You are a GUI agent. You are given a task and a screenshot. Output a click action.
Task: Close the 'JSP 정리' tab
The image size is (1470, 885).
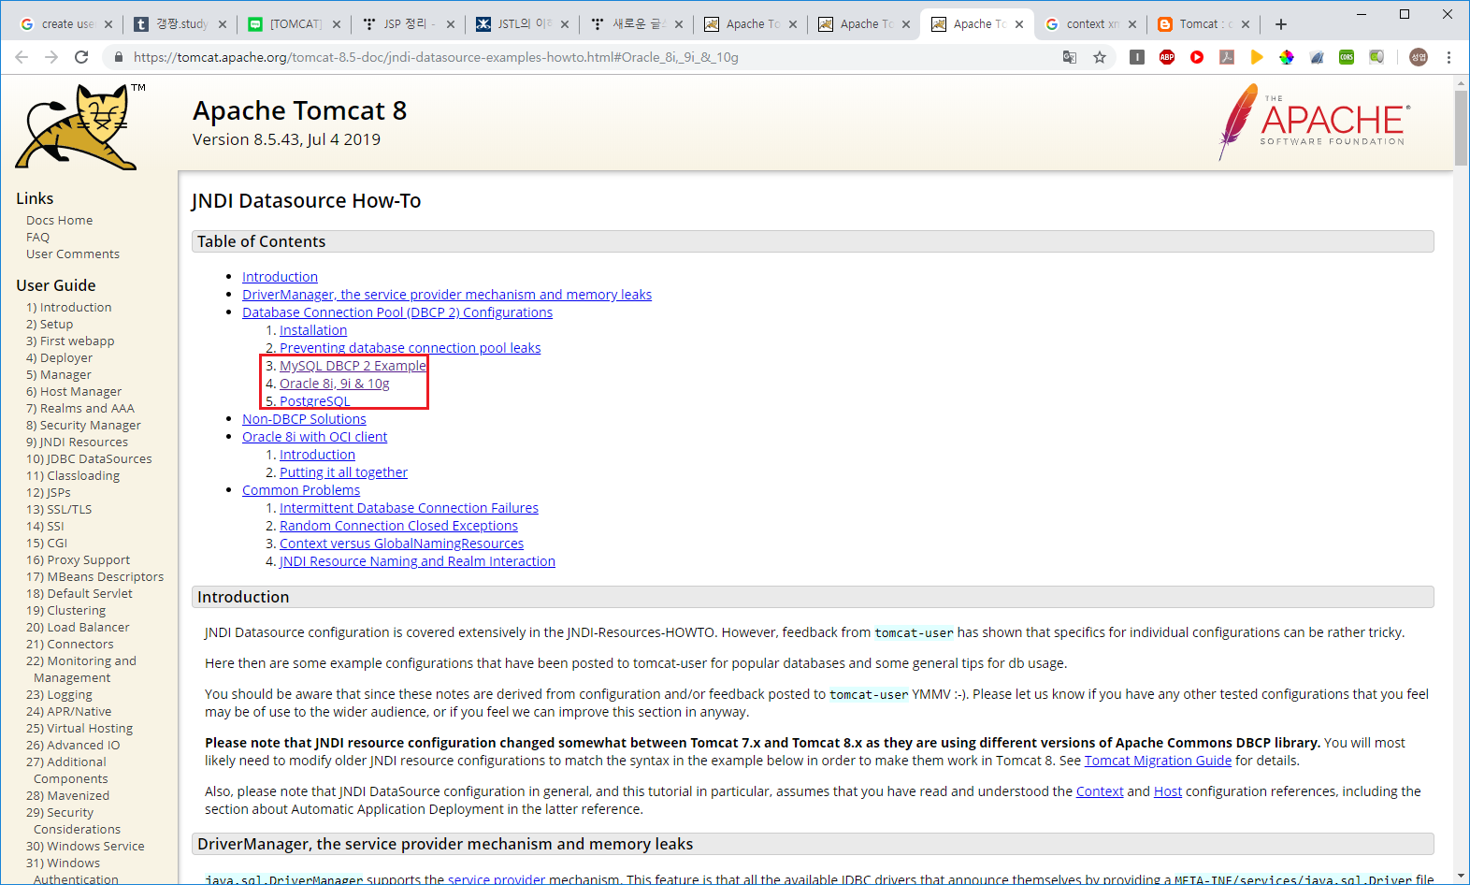click(451, 24)
